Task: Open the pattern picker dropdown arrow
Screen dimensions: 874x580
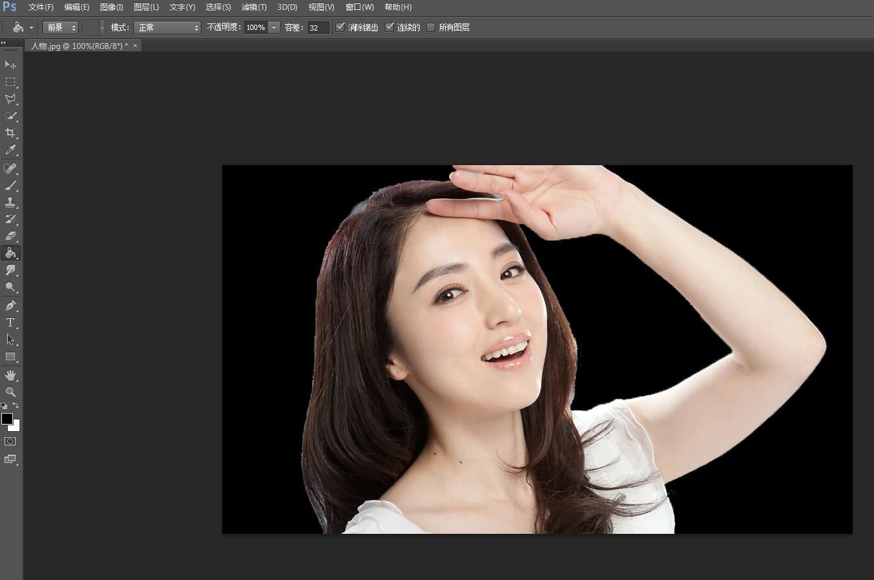Action: pos(102,27)
